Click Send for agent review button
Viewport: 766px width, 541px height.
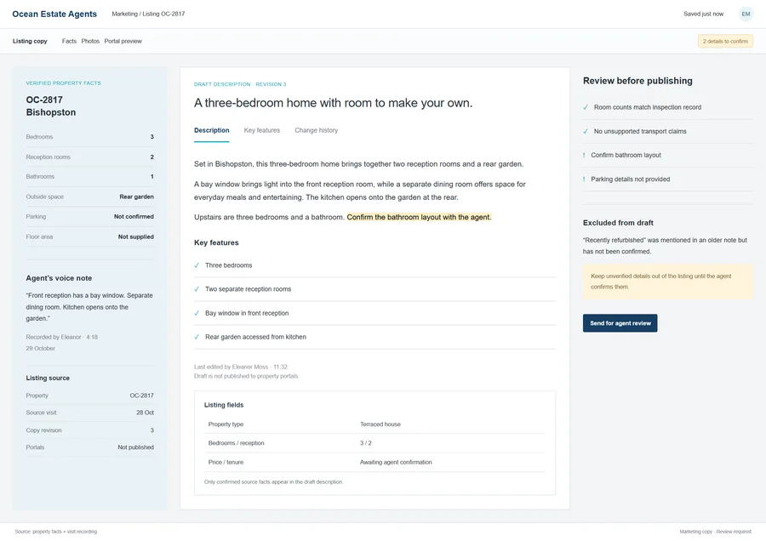click(620, 323)
